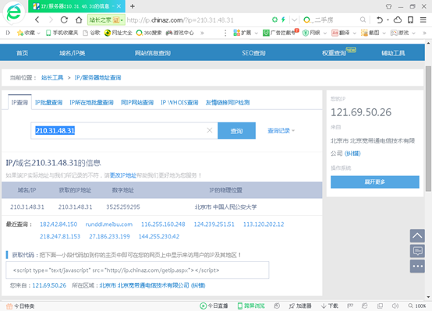Viewport: 432px width, 311px height.
Task: Show more bookmarks with the » chevron
Action: 202,33
